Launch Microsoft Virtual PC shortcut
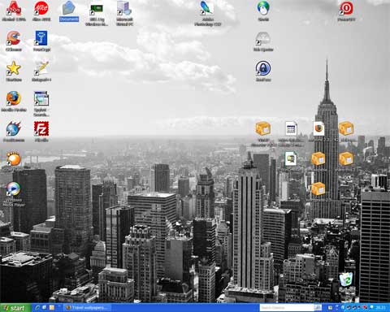 (x=124, y=8)
